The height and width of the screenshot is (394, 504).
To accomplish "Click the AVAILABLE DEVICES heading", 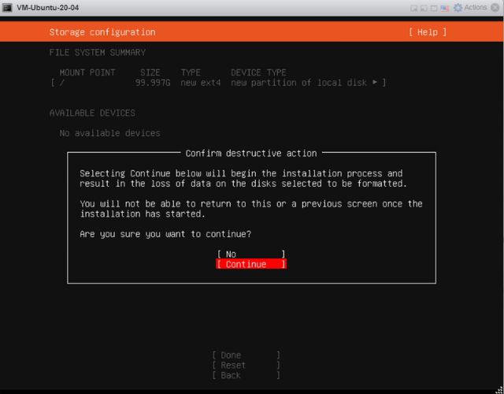I will click(x=92, y=113).
